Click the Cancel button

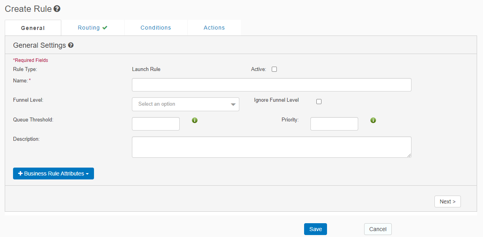click(x=378, y=229)
